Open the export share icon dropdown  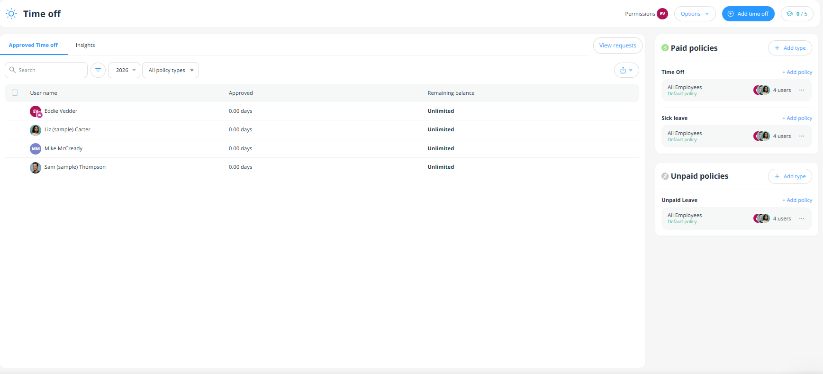point(626,70)
